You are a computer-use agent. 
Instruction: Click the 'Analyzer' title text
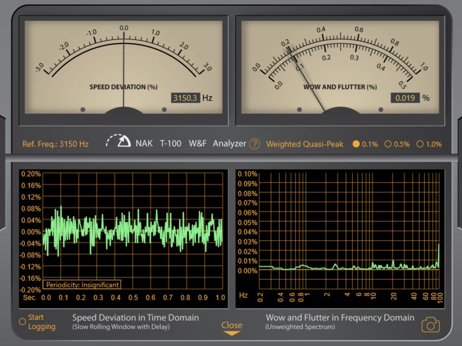point(229,143)
